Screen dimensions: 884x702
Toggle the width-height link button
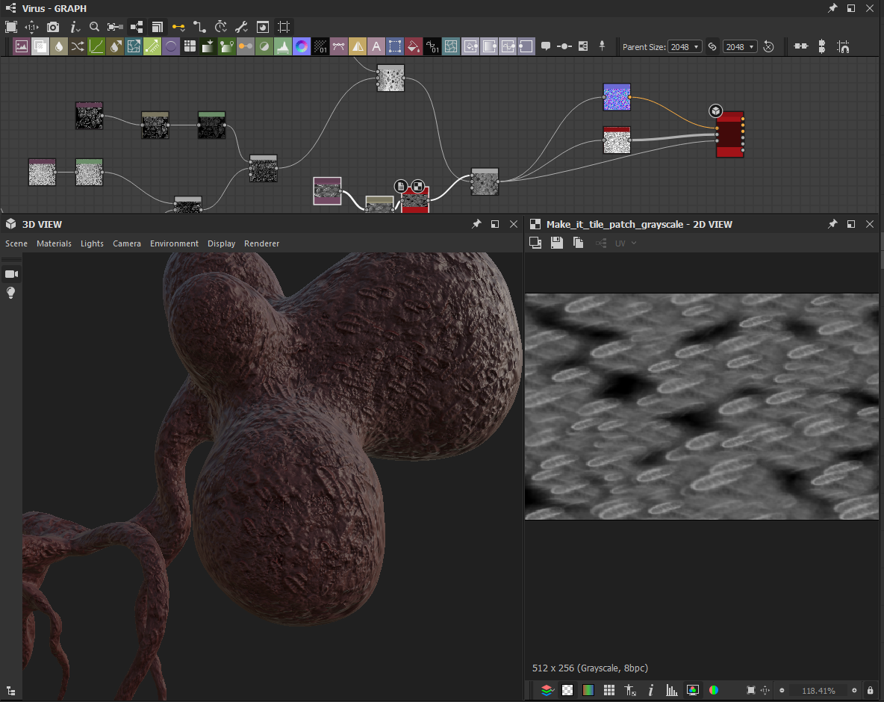pyautogui.click(x=712, y=46)
